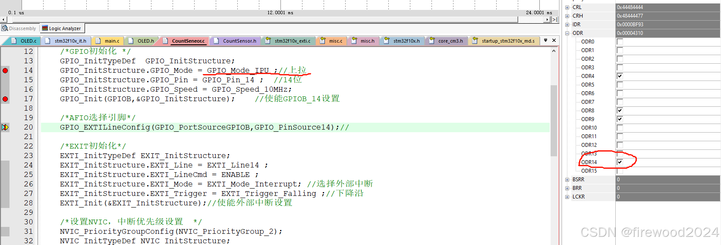The image size is (721, 245).
Task: Select the IDR value 0x0000BF93
Action: (667, 25)
